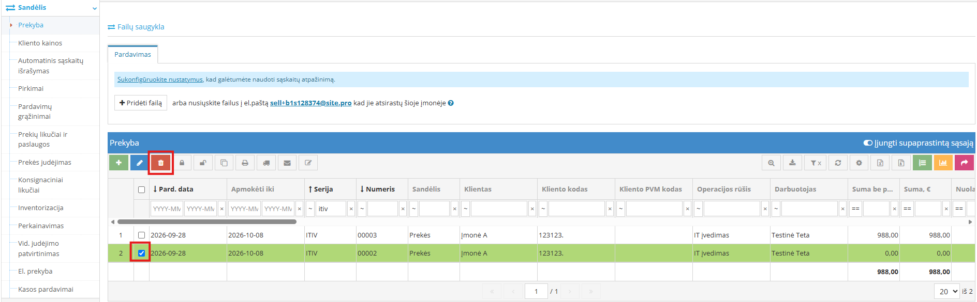Click the copy document icon

tap(224, 163)
